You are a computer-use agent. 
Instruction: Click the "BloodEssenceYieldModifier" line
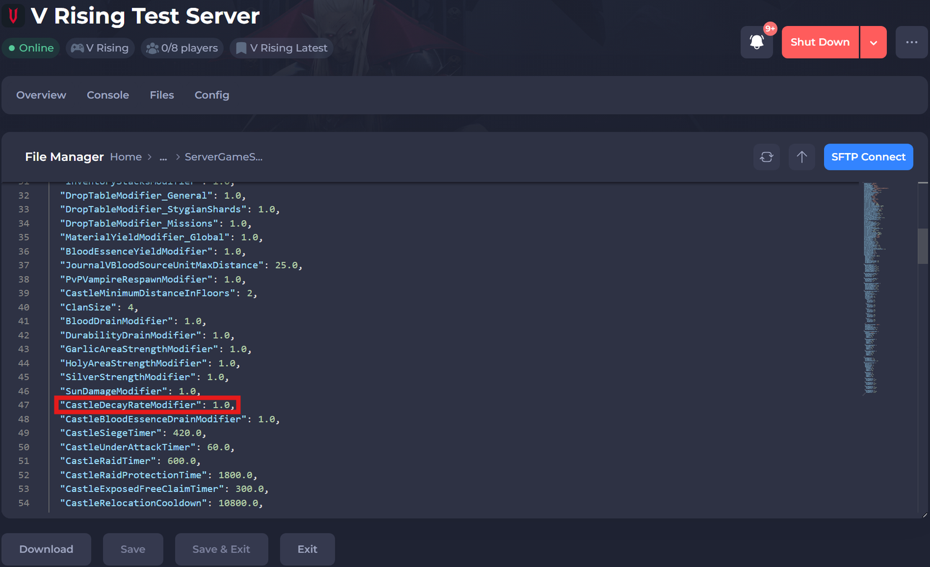tap(153, 251)
